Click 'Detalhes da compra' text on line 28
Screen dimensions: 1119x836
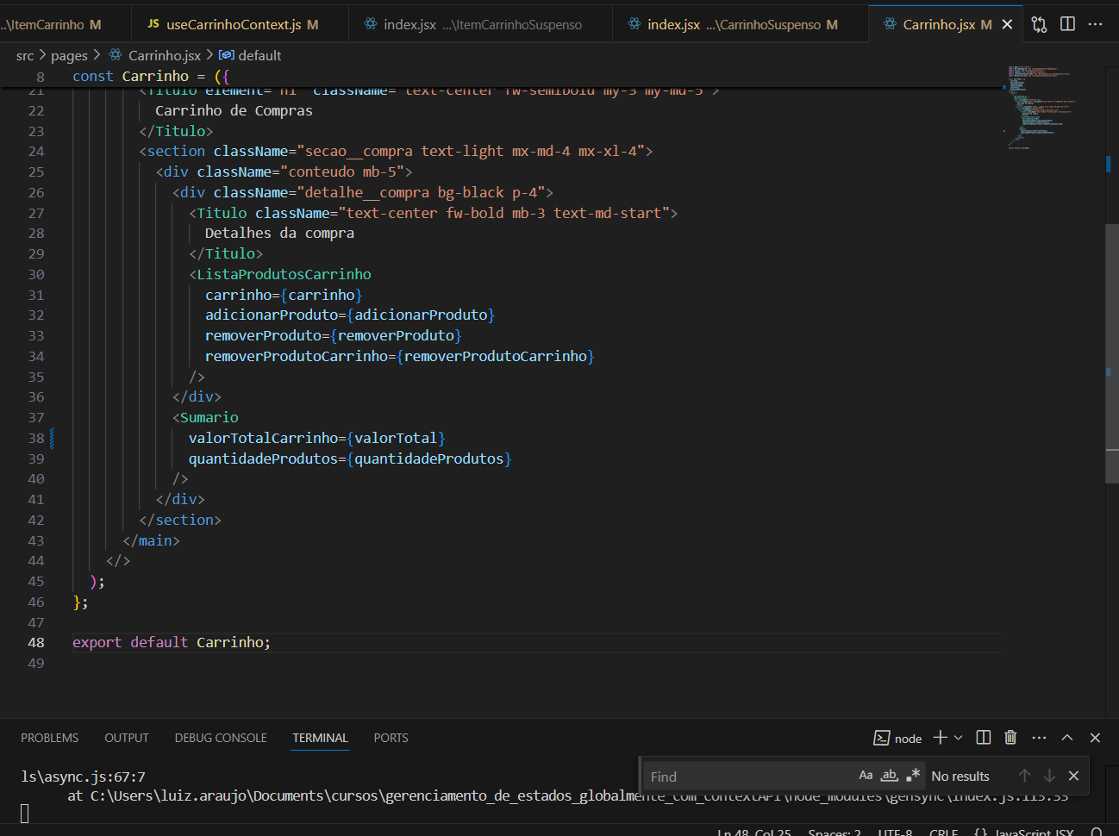coord(279,233)
